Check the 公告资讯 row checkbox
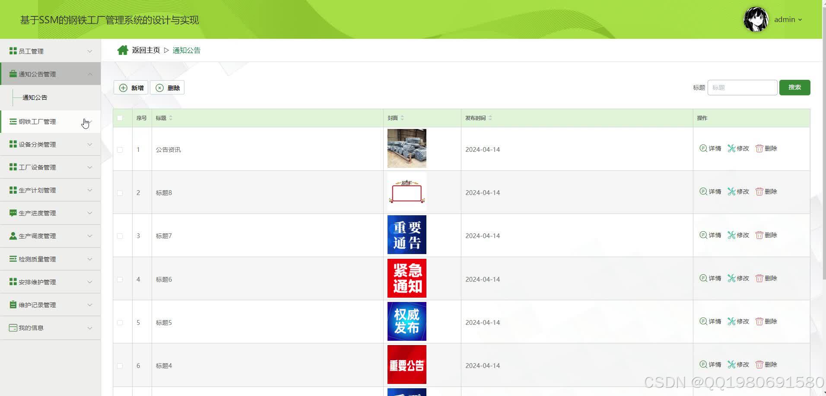Screen dimensions: 826x396 [120, 150]
